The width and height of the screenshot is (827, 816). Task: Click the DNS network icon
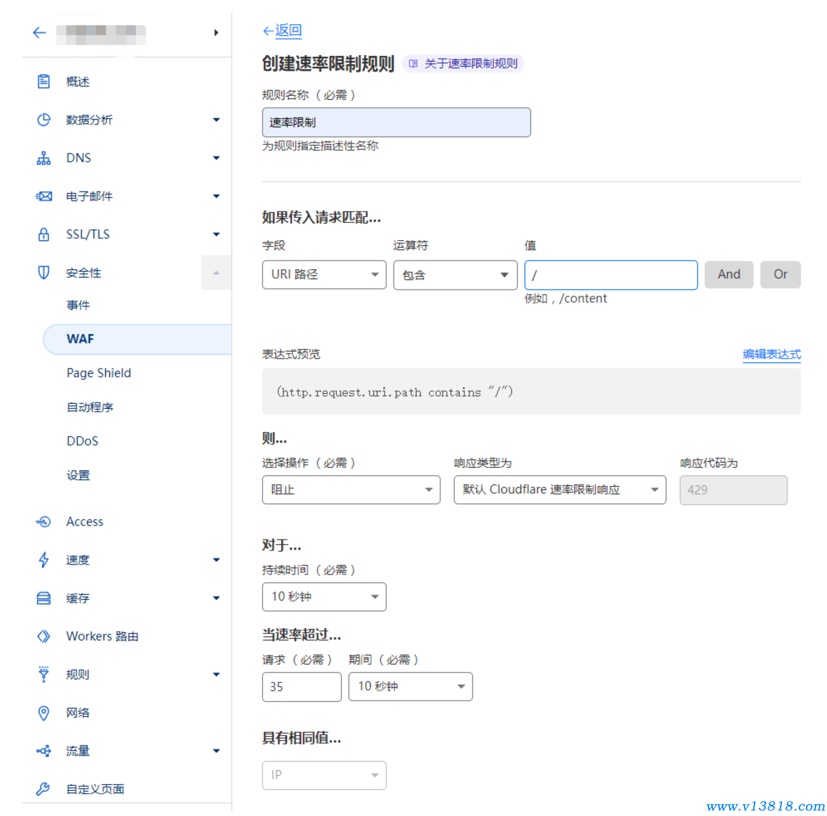[44, 158]
